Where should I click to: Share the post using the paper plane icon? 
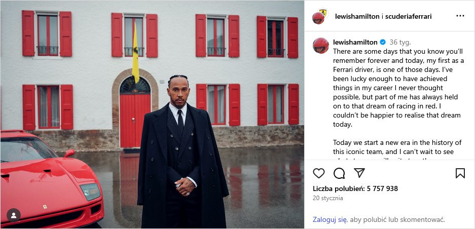pyautogui.click(x=359, y=173)
